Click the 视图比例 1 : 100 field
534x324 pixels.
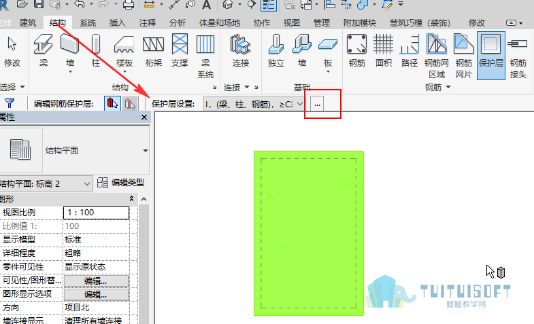97,213
